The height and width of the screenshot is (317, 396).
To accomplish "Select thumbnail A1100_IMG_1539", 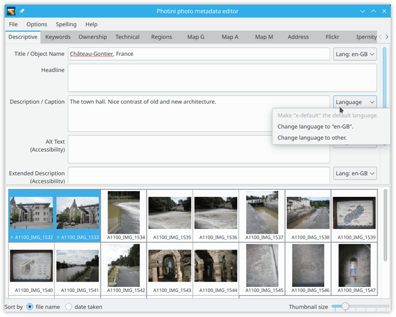I will (x=354, y=216).
